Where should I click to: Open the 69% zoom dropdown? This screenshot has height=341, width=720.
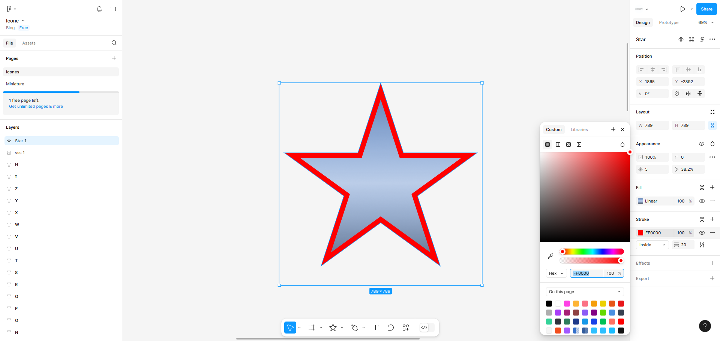click(706, 22)
